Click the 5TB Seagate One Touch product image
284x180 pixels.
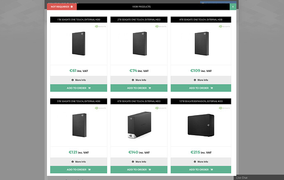click(79, 125)
